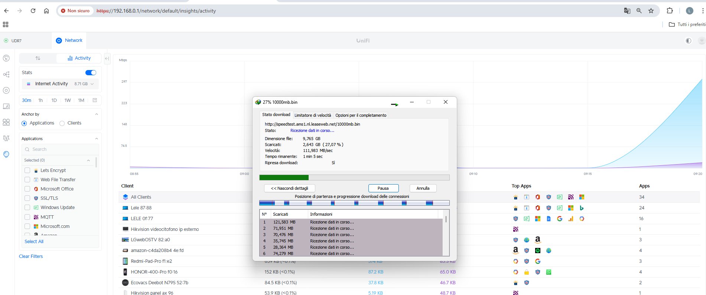706x295 pixels.
Task: Switch to Limitatore di velocità tab
Action: (312, 115)
